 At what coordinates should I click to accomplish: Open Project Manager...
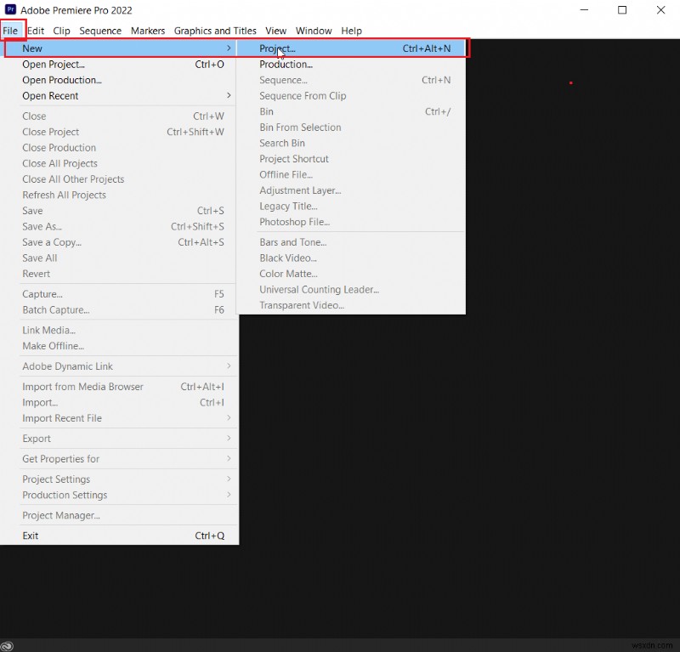(x=120, y=515)
